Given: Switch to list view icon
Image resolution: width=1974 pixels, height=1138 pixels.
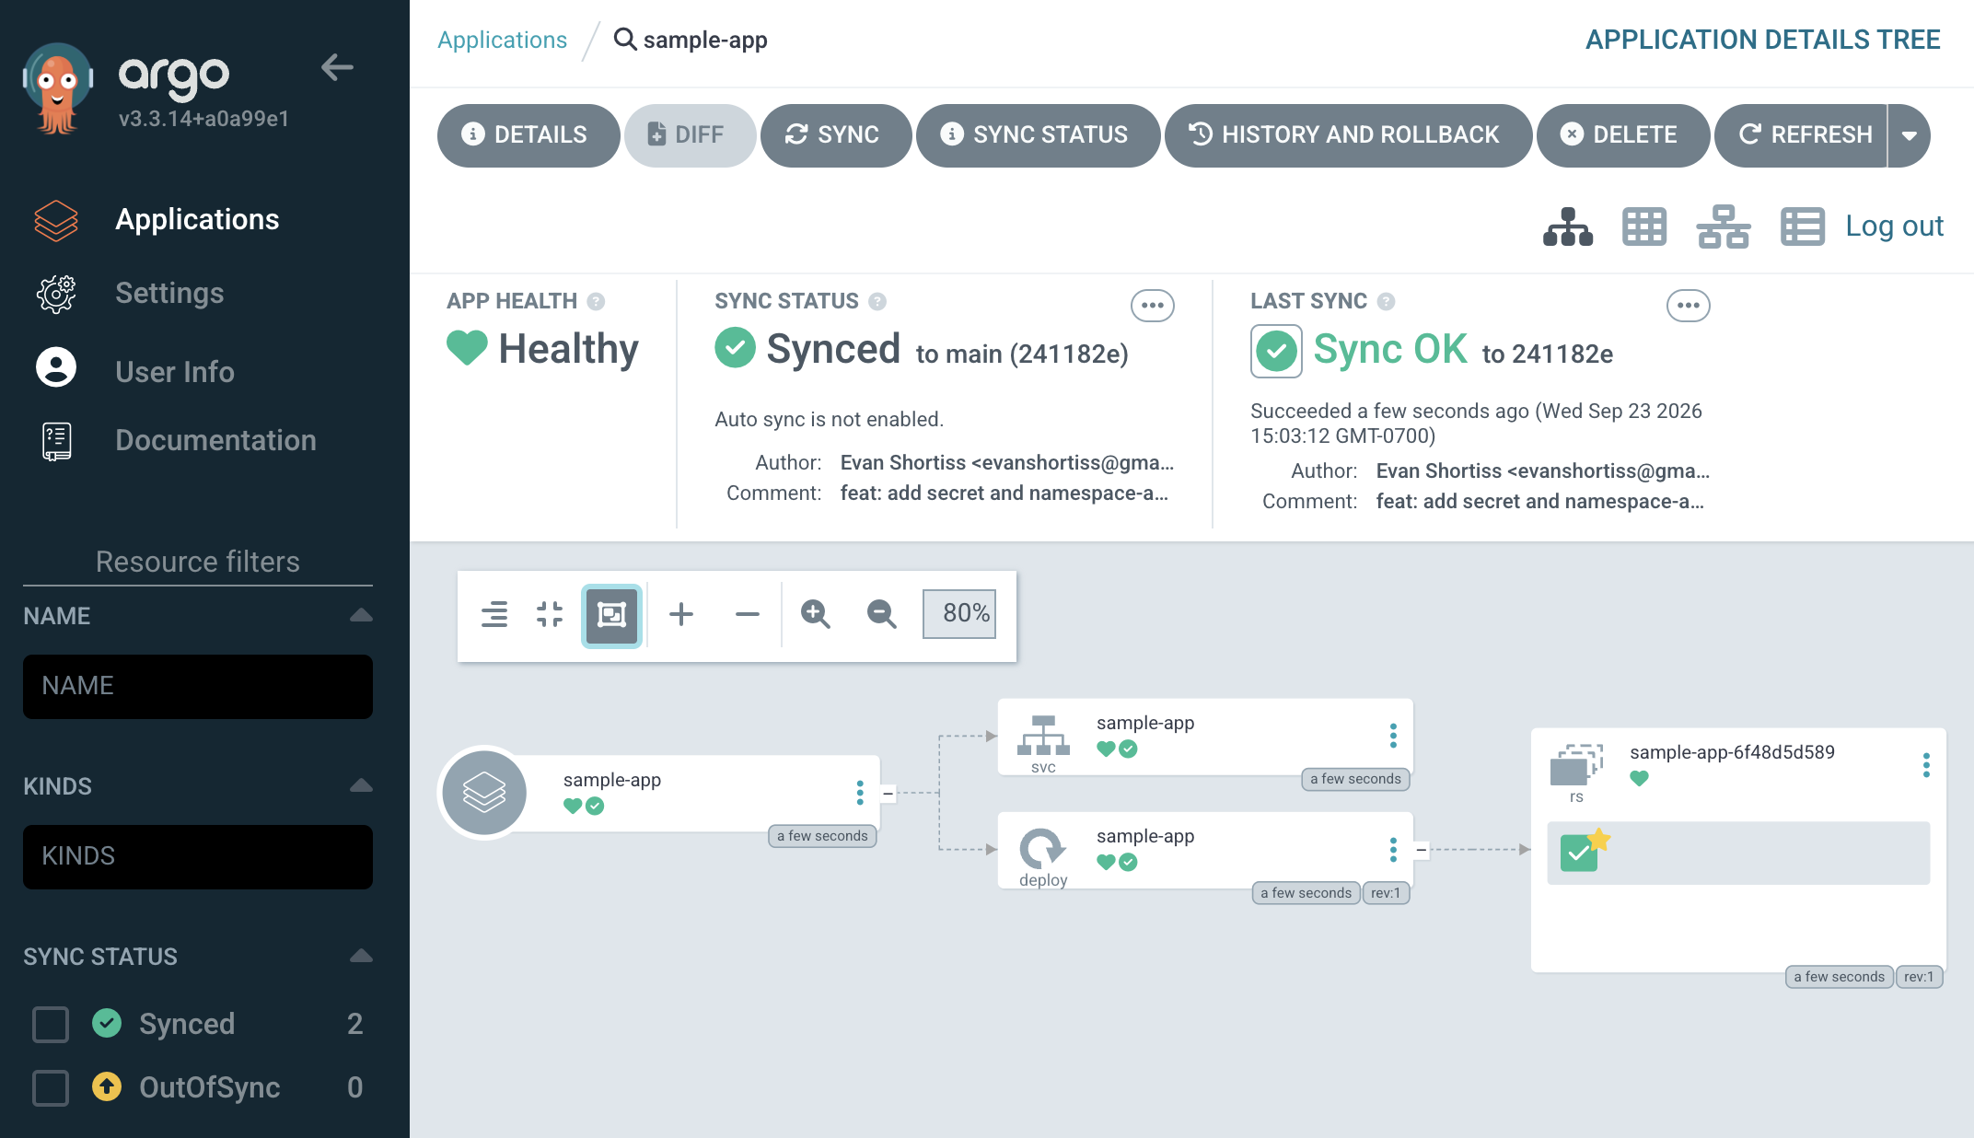Looking at the screenshot, I should tap(1803, 226).
